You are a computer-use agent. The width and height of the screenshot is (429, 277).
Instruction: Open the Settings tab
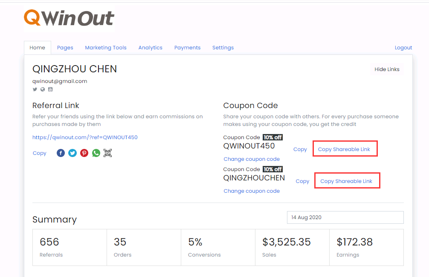[223, 48]
